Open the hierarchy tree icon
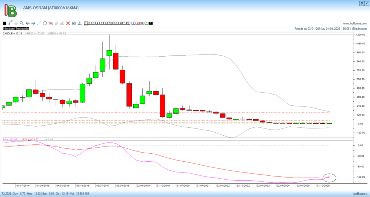 [x=79, y=23]
